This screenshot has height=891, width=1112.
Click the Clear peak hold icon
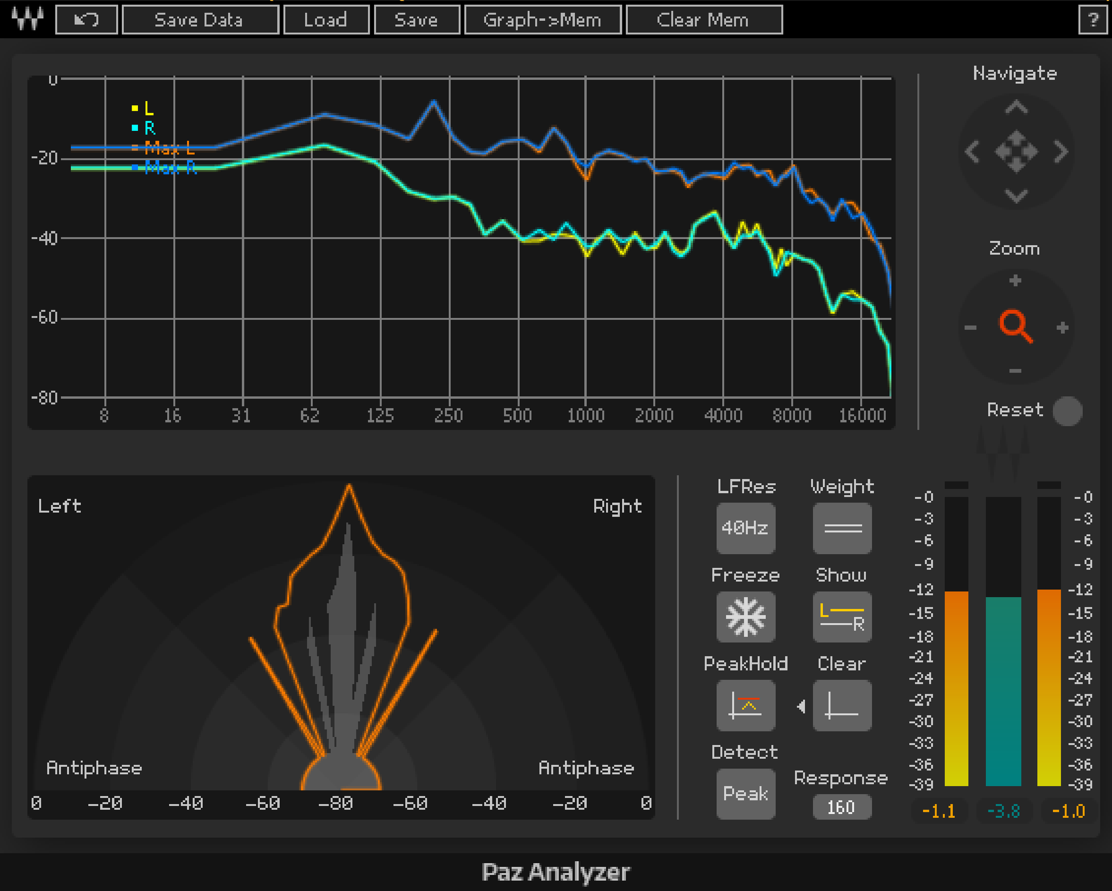tap(842, 706)
